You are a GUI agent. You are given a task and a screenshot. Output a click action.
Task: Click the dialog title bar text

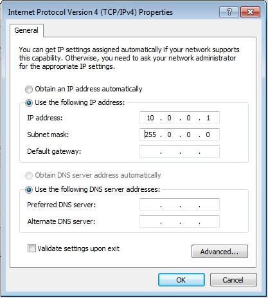click(91, 12)
